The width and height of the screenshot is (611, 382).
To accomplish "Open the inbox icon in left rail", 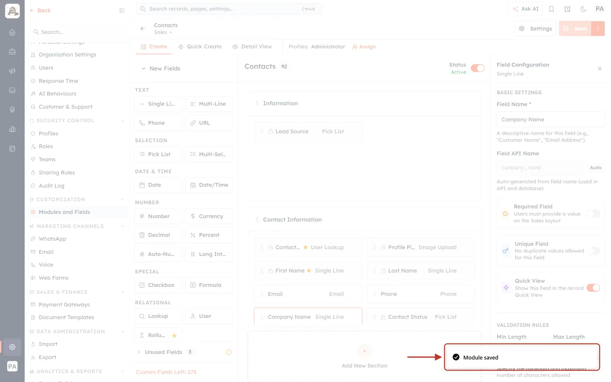I will 12,90.
